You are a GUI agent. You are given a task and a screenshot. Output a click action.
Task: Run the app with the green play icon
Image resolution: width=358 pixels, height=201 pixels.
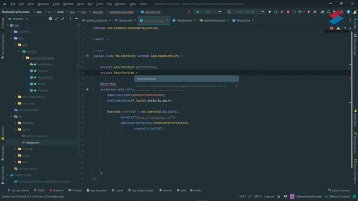(270, 12)
